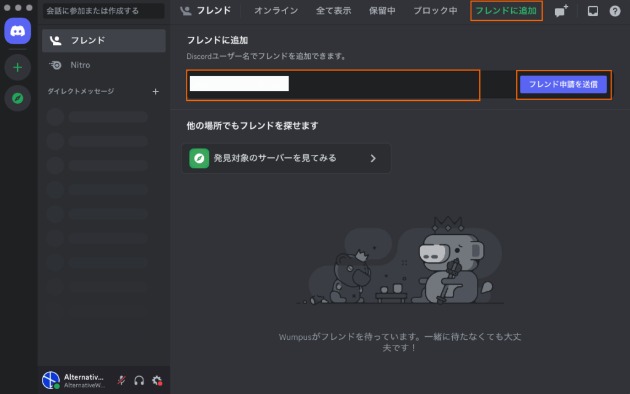Click the help question mark icon
This screenshot has width=630, height=394.
615,11
